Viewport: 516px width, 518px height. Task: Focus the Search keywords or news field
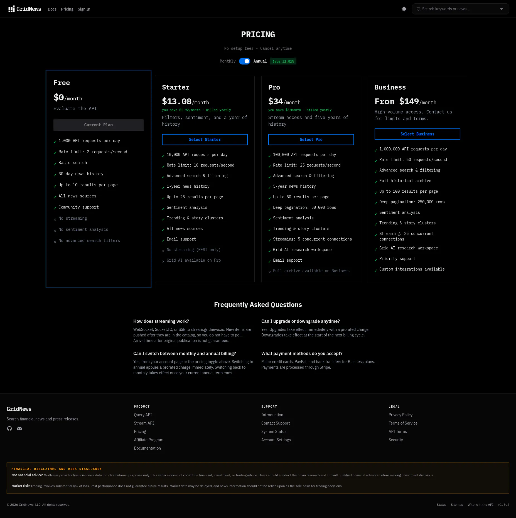pyautogui.click(x=460, y=9)
